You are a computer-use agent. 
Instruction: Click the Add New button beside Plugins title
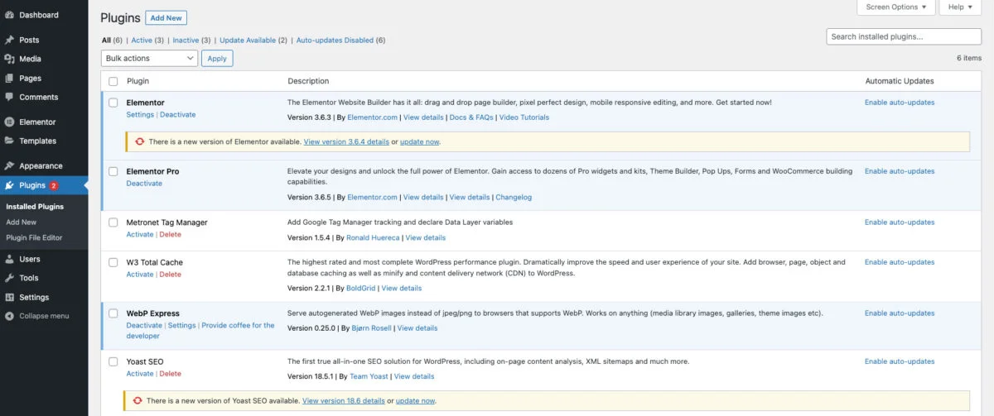pos(166,17)
